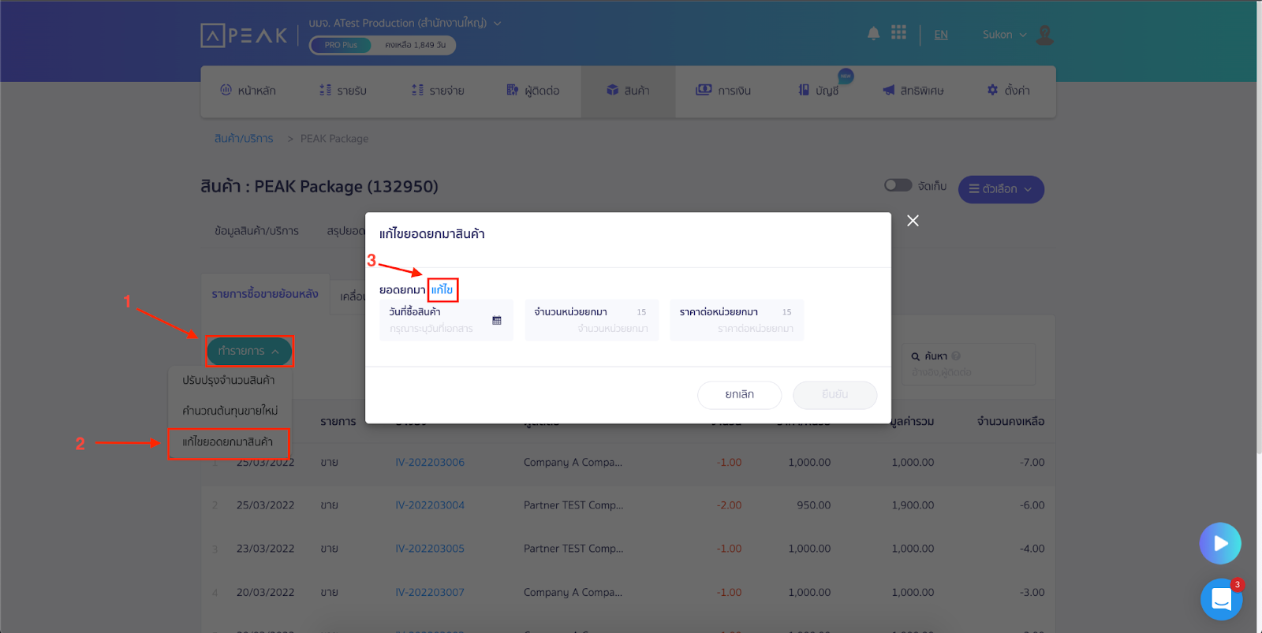
Task: Click the PRO Plus package badge
Action: pyautogui.click(x=341, y=45)
